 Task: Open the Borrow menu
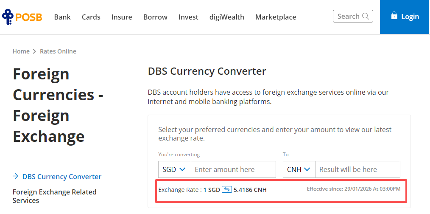(x=155, y=17)
